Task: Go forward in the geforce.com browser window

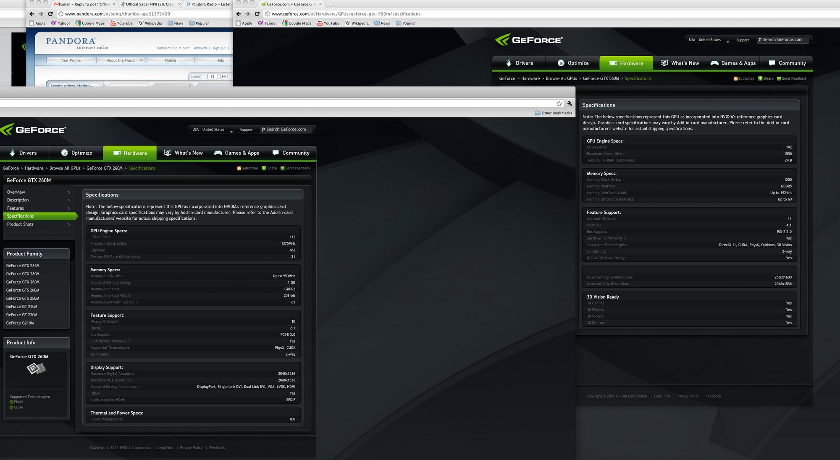Action: pyautogui.click(x=247, y=14)
